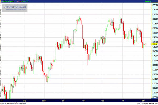
Task: Jump to the szept. marker on time axis
Action: click(x=44, y=101)
